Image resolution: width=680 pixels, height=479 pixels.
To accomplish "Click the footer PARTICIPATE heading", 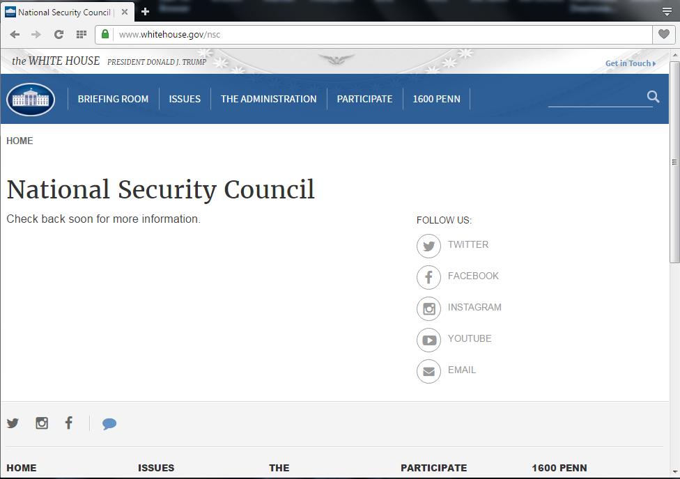I will pyautogui.click(x=433, y=468).
